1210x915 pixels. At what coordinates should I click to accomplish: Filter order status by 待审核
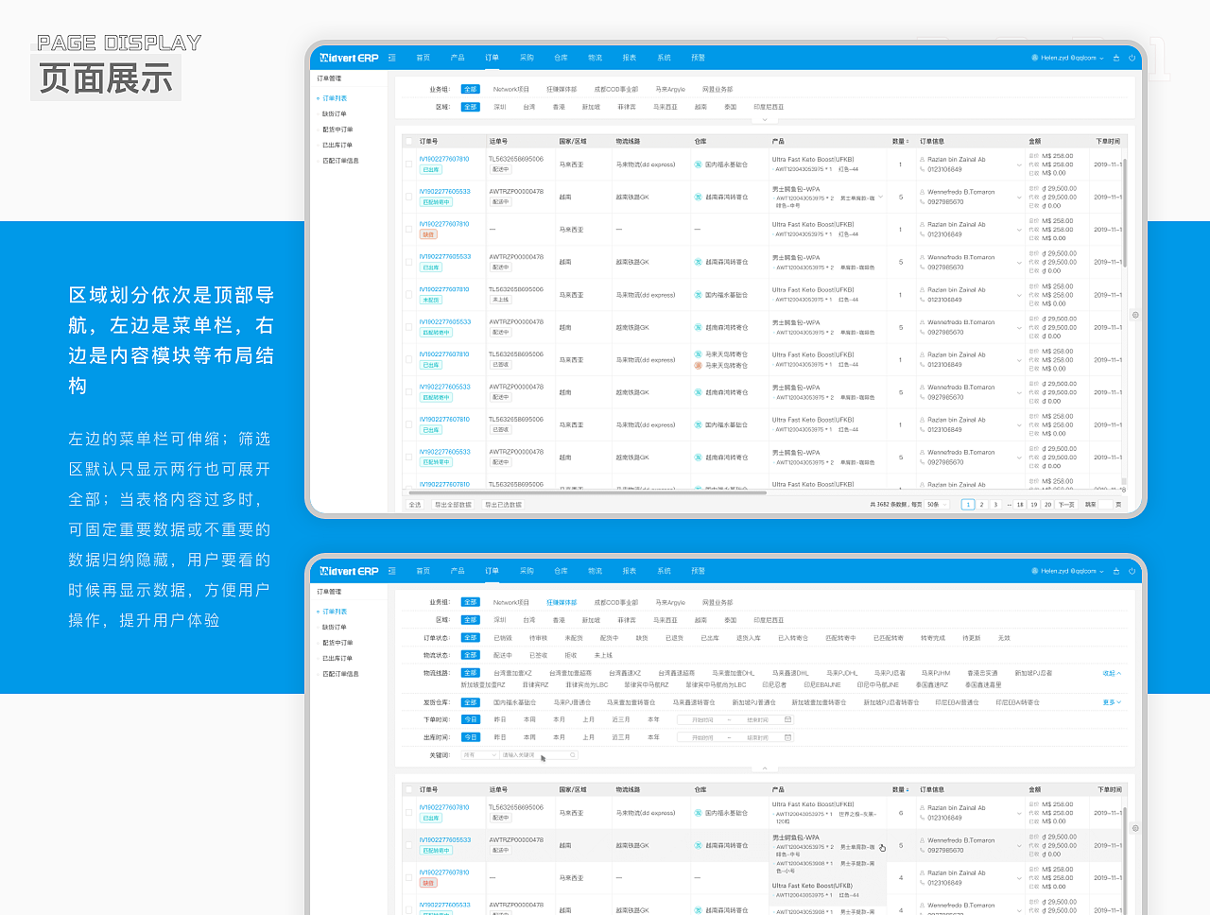pos(538,638)
